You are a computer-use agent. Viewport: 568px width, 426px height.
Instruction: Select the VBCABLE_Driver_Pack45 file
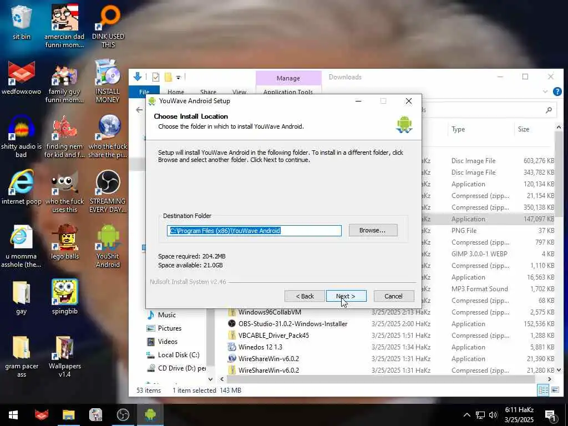click(x=273, y=336)
